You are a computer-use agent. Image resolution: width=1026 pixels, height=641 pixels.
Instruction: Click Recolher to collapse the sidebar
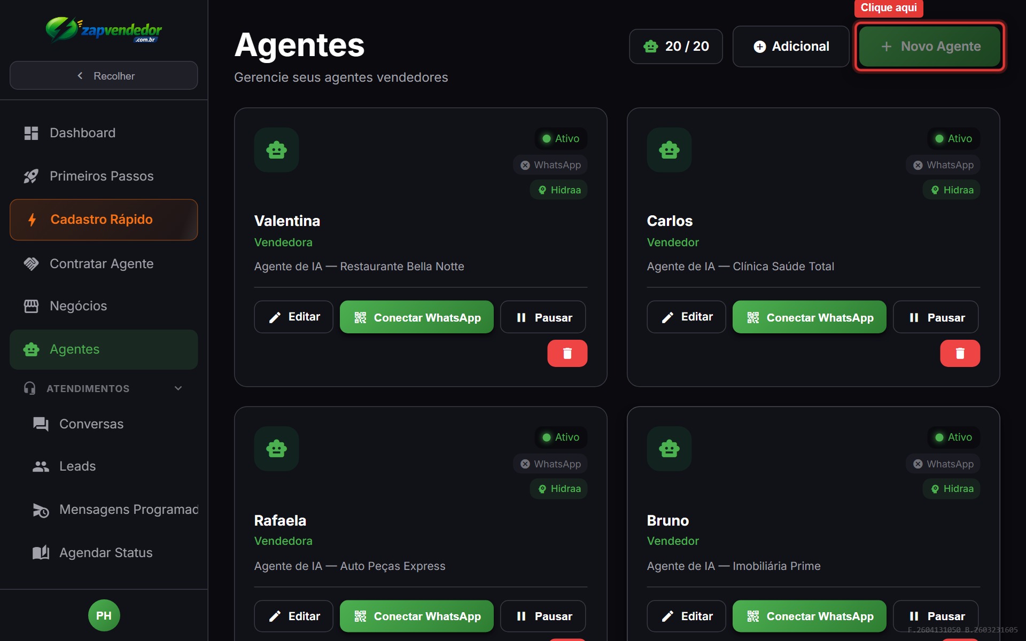[x=104, y=75]
